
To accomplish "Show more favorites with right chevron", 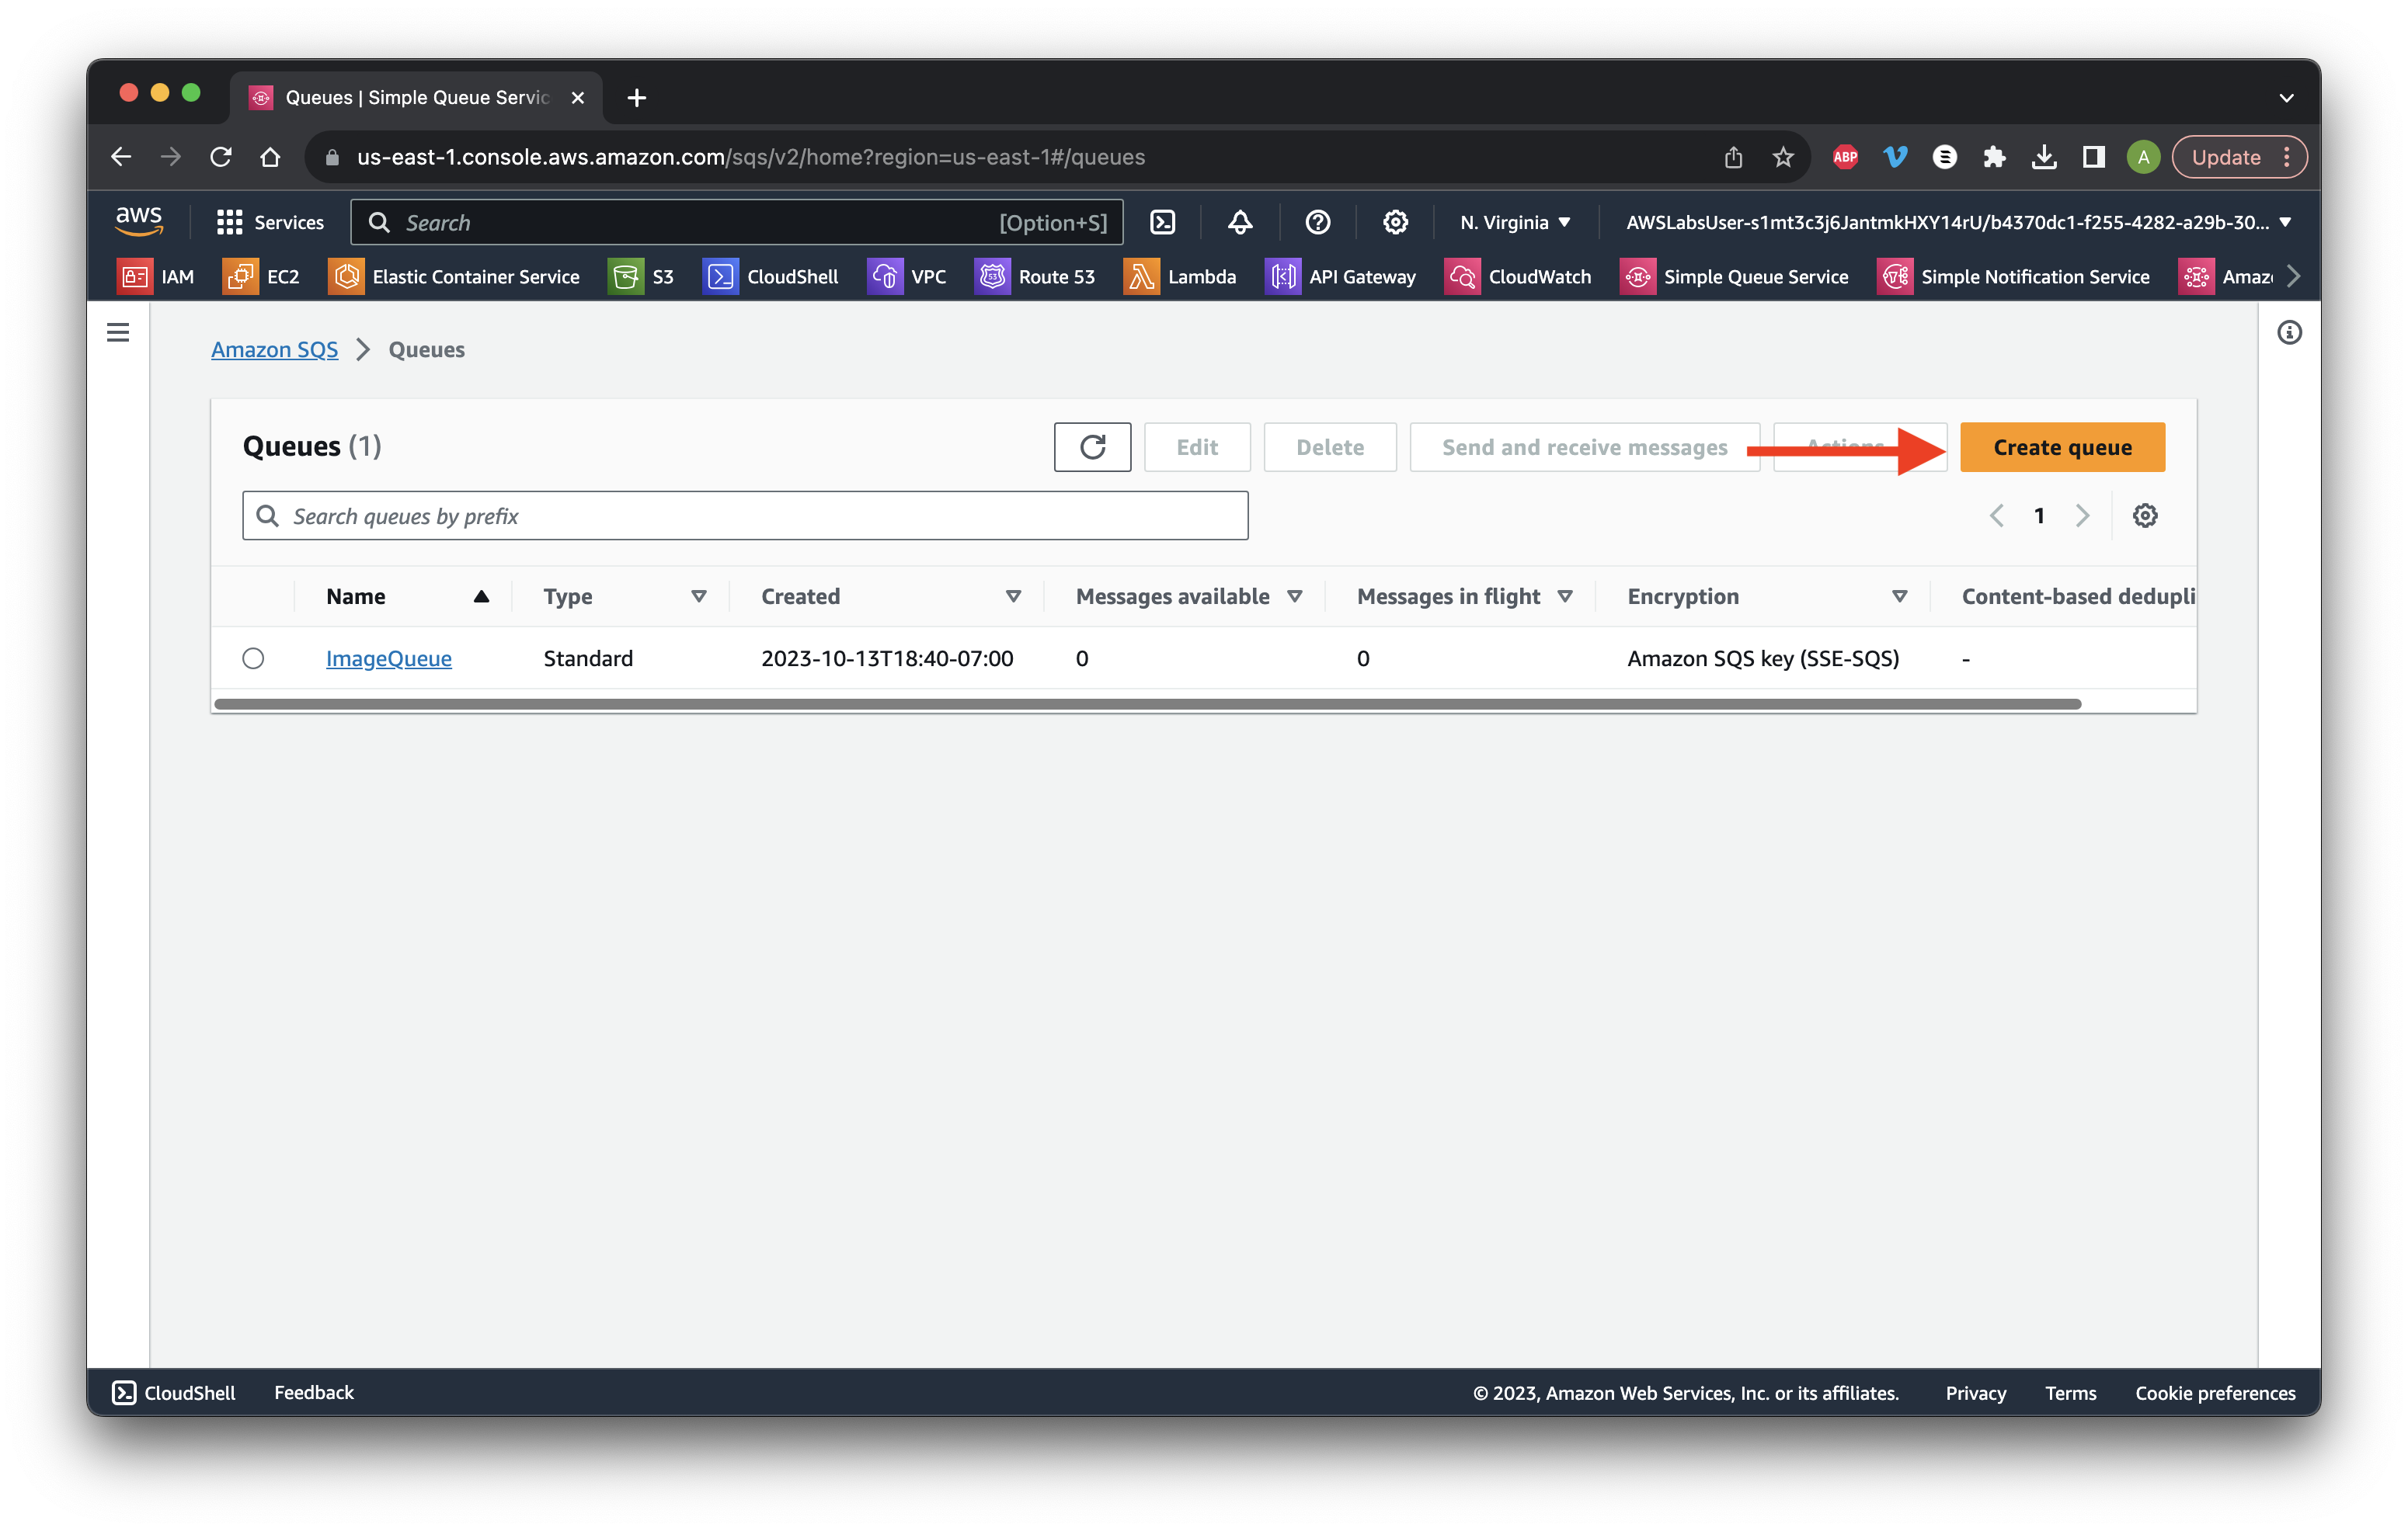I will coord(2294,277).
